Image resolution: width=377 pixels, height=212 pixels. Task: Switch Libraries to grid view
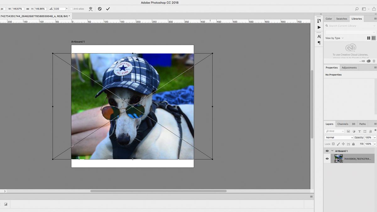tap(369, 38)
